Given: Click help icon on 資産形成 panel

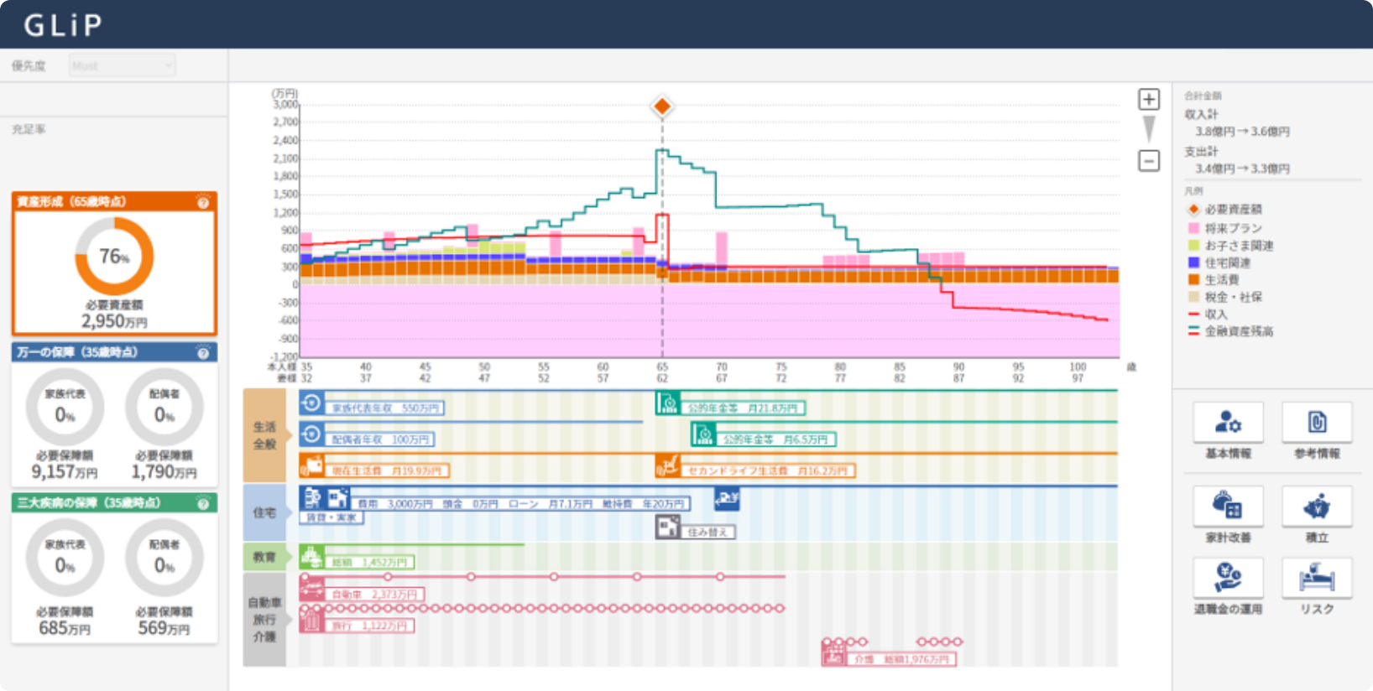Looking at the screenshot, I should tap(203, 202).
